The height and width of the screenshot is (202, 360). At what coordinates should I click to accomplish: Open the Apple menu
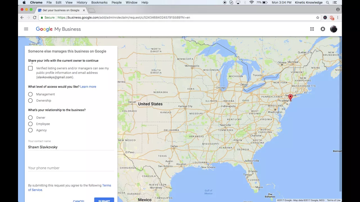tap(24, 3)
